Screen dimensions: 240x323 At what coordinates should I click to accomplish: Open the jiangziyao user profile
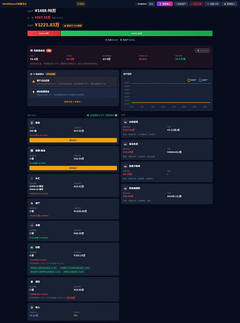pyautogui.click(x=142, y=4)
